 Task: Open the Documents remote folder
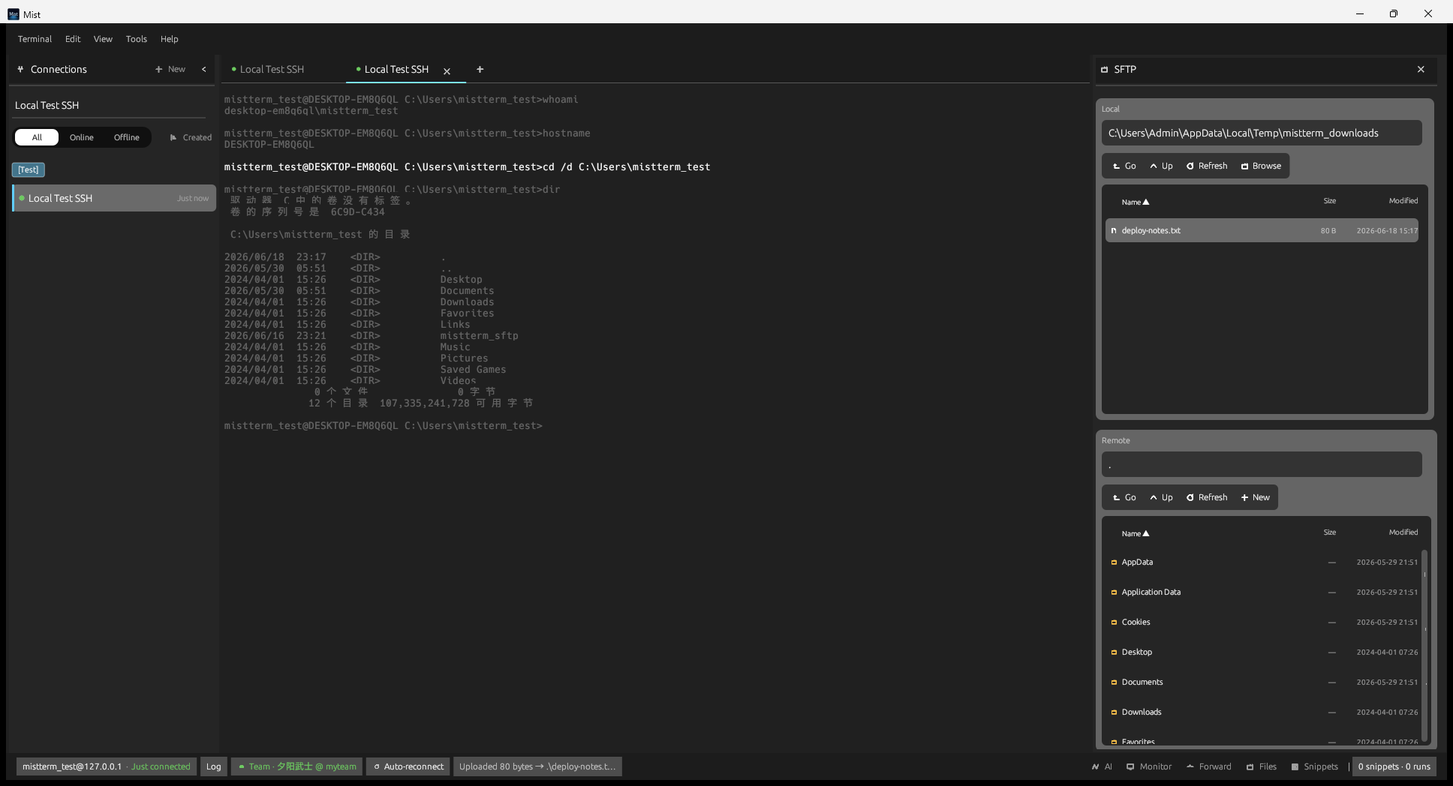[x=1263, y=682]
